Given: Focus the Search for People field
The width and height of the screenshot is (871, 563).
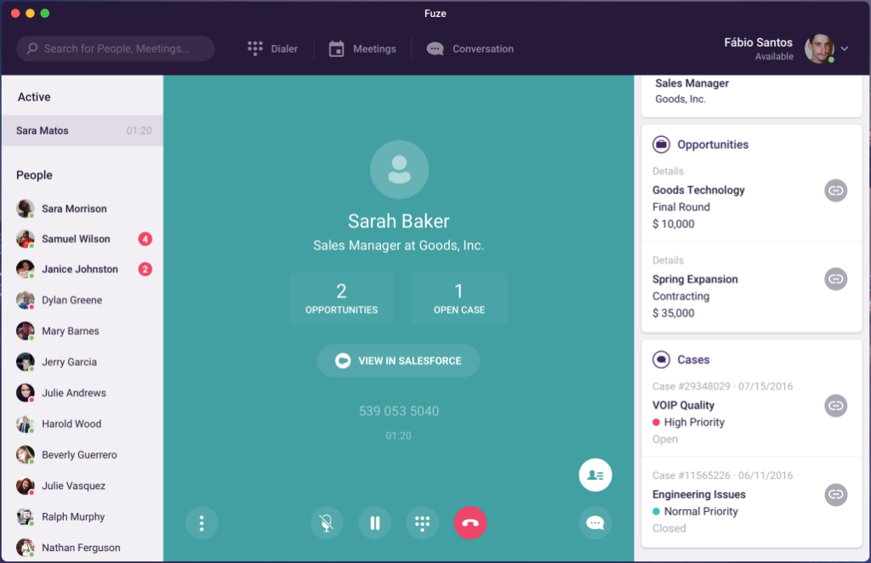Looking at the screenshot, I should click(116, 48).
